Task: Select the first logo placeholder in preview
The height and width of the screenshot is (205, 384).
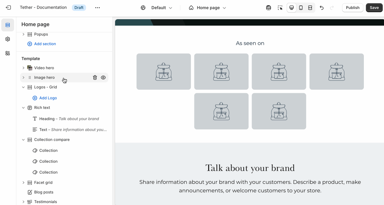Action: (x=164, y=71)
